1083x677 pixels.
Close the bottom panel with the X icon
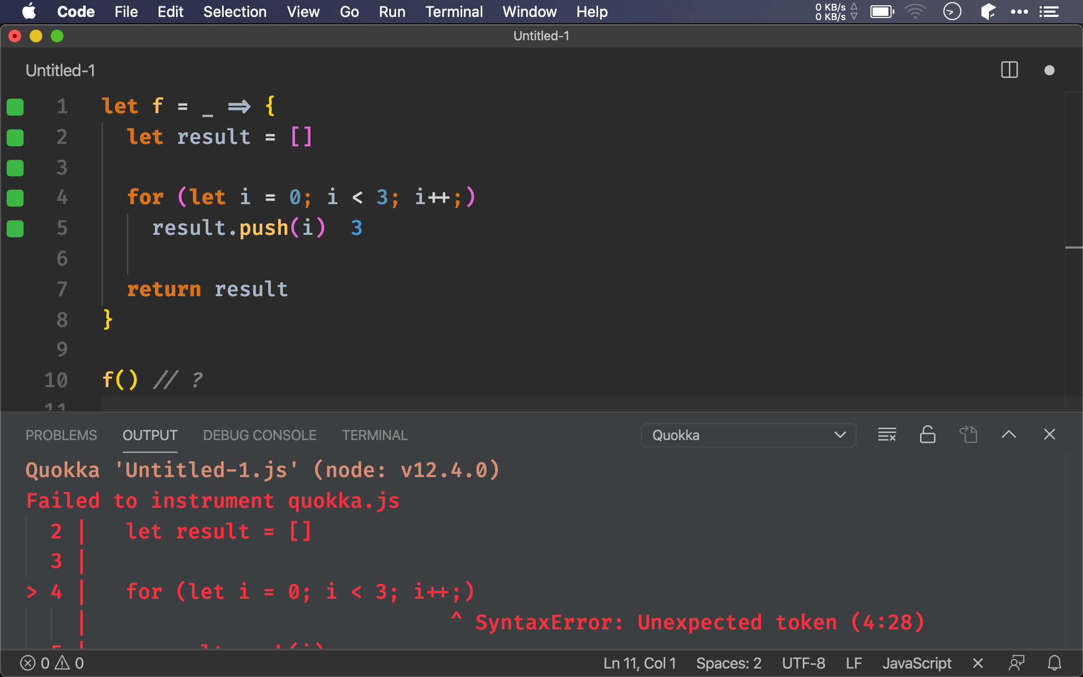coord(1049,435)
